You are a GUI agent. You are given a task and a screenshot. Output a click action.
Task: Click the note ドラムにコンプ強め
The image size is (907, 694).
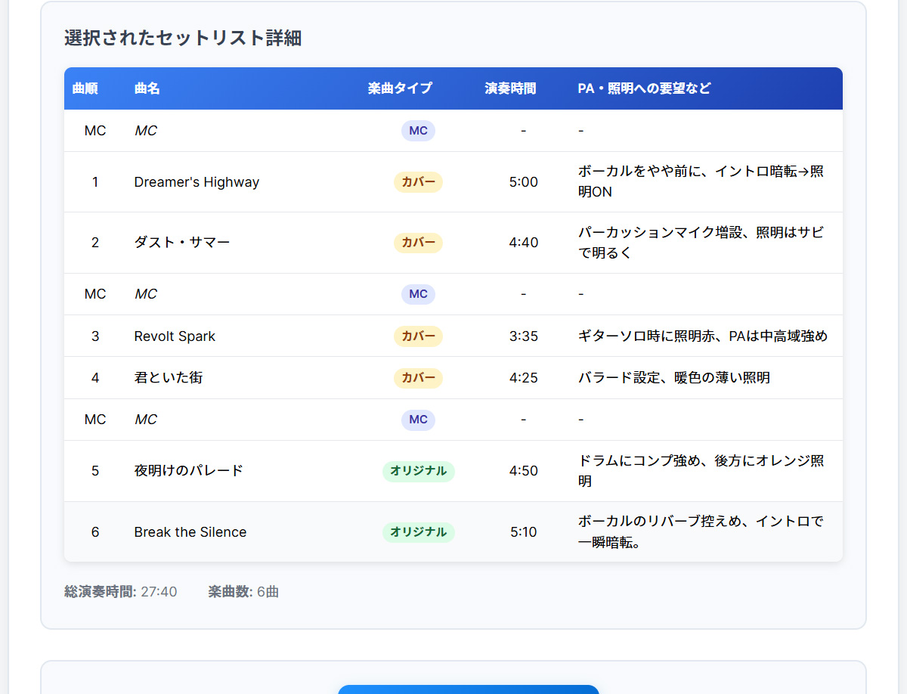pyautogui.click(x=701, y=471)
